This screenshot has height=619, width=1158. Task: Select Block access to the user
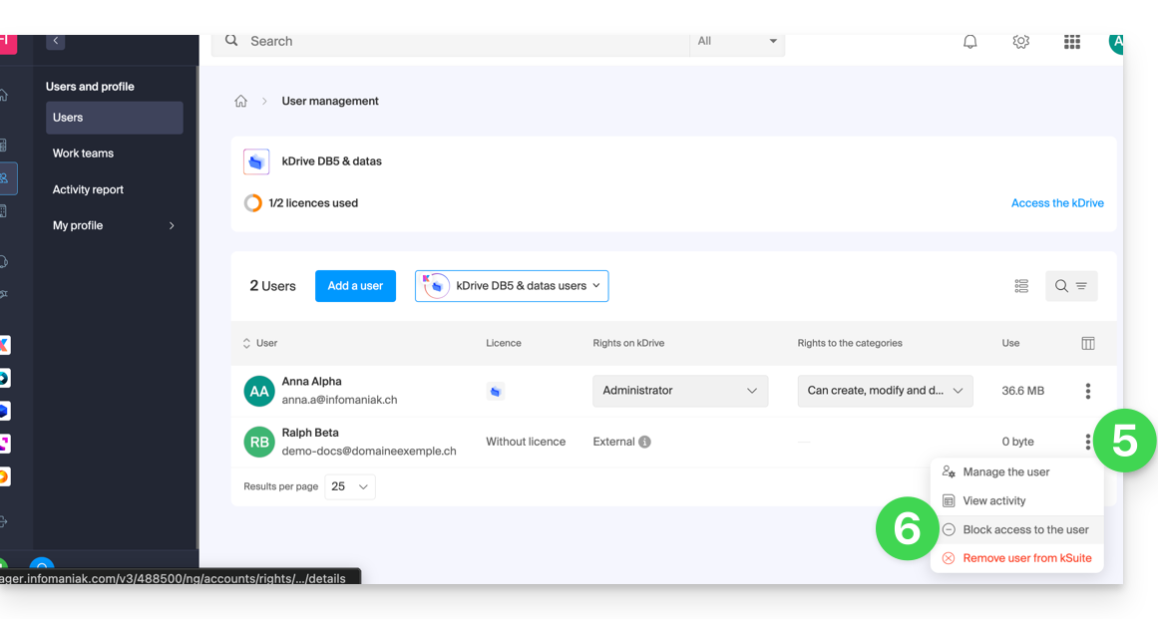click(1025, 530)
